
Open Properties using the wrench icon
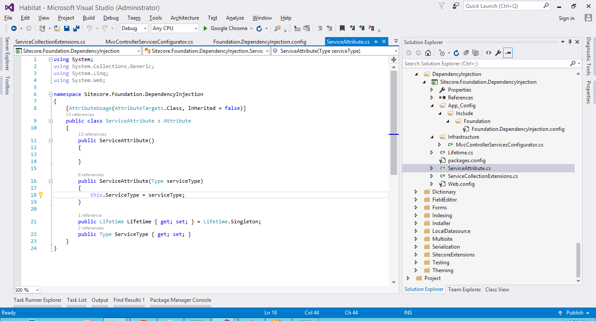click(x=498, y=53)
